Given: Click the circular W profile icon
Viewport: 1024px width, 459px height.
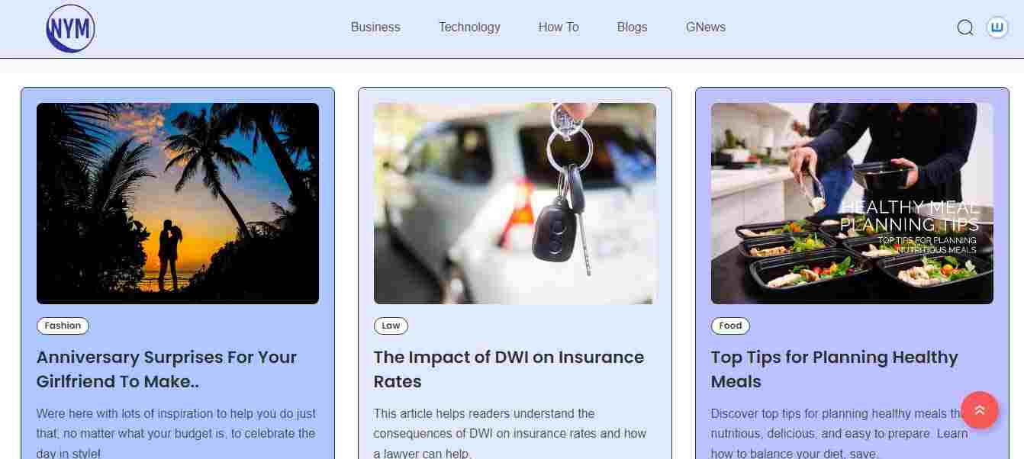Looking at the screenshot, I should tap(997, 27).
